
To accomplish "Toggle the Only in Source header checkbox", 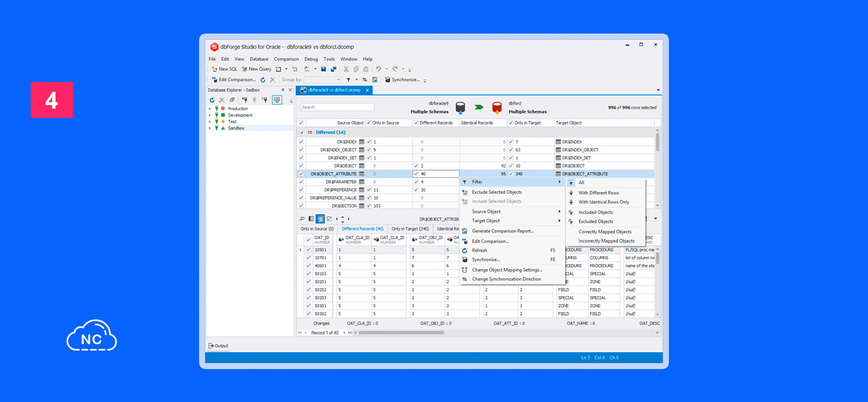I will pos(369,122).
